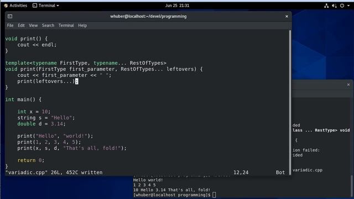Click 'RestType> void' text in background window

pyautogui.click(x=332, y=130)
